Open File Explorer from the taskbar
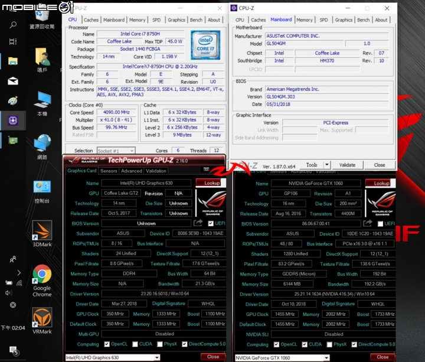Image resolution: width=425 pixels, height=362 pixels. 13,61
